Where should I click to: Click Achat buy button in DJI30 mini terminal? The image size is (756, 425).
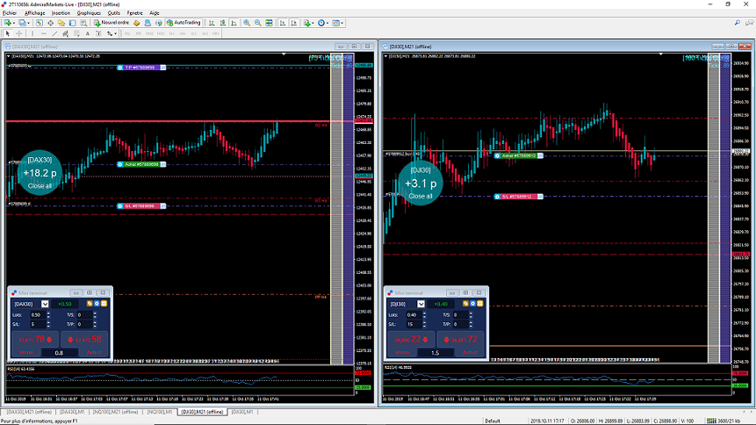coord(461,344)
